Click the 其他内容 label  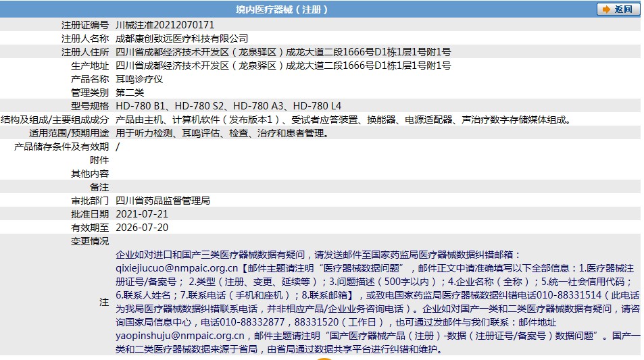click(x=90, y=174)
